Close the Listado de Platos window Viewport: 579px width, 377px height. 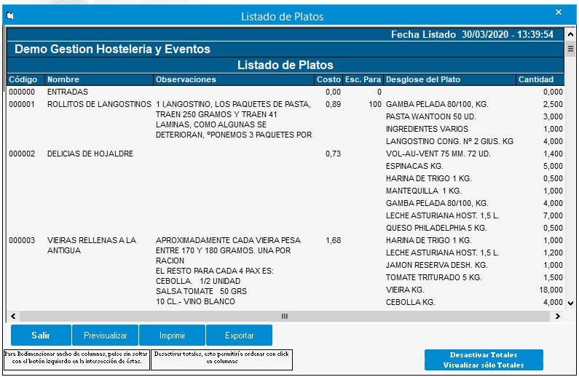click(559, 12)
